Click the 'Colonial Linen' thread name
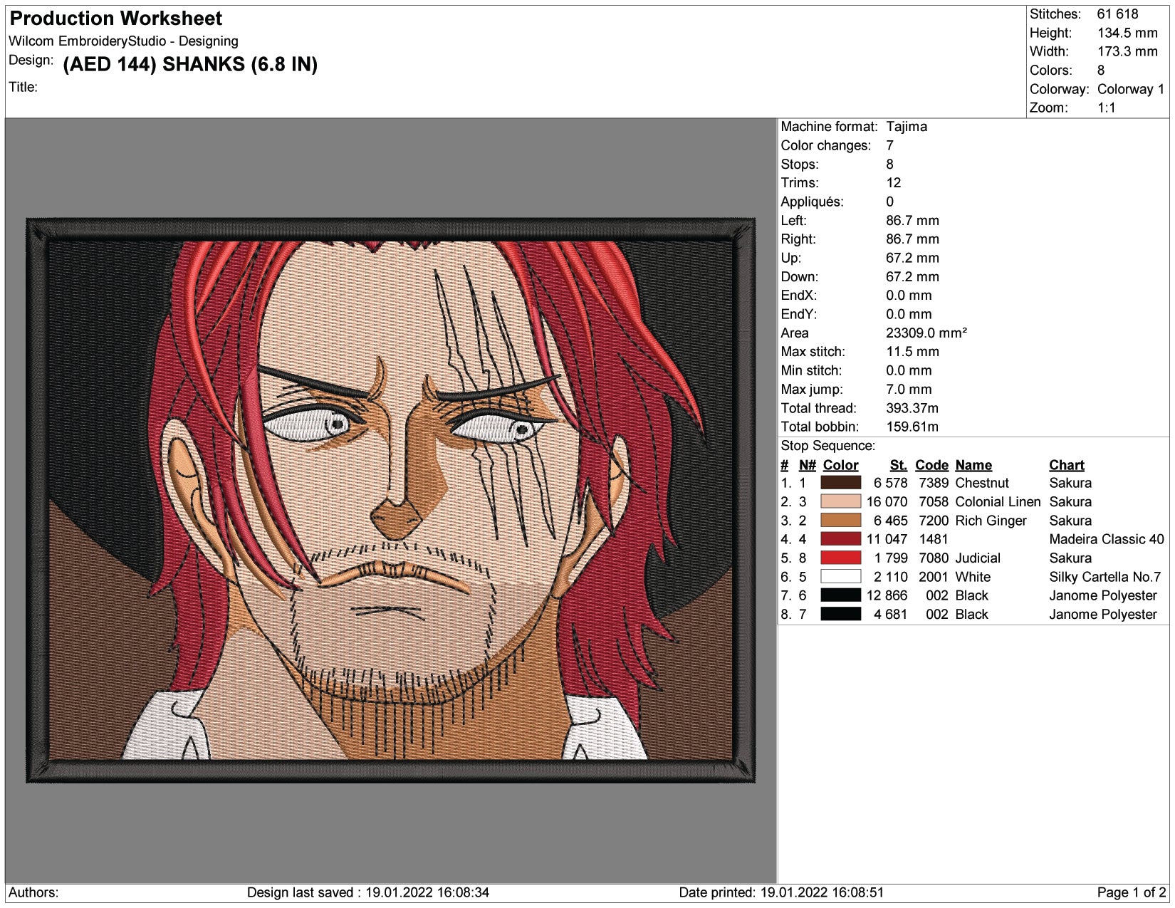The width and height of the screenshot is (1175, 908). click(x=998, y=501)
